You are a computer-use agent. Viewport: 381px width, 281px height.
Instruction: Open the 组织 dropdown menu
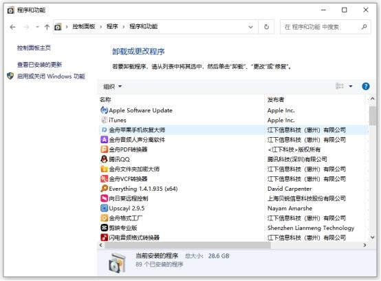click(113, 86)
